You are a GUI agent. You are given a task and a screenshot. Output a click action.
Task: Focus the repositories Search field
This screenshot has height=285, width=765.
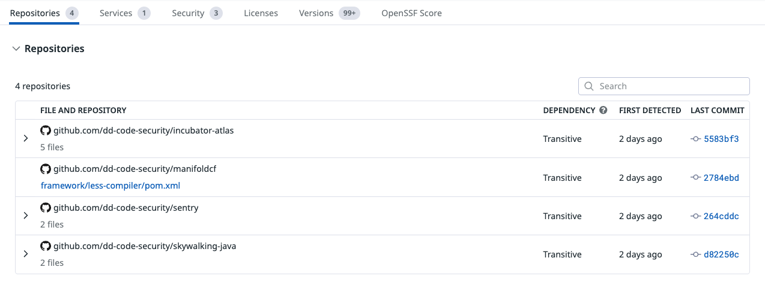coord(670,86)
